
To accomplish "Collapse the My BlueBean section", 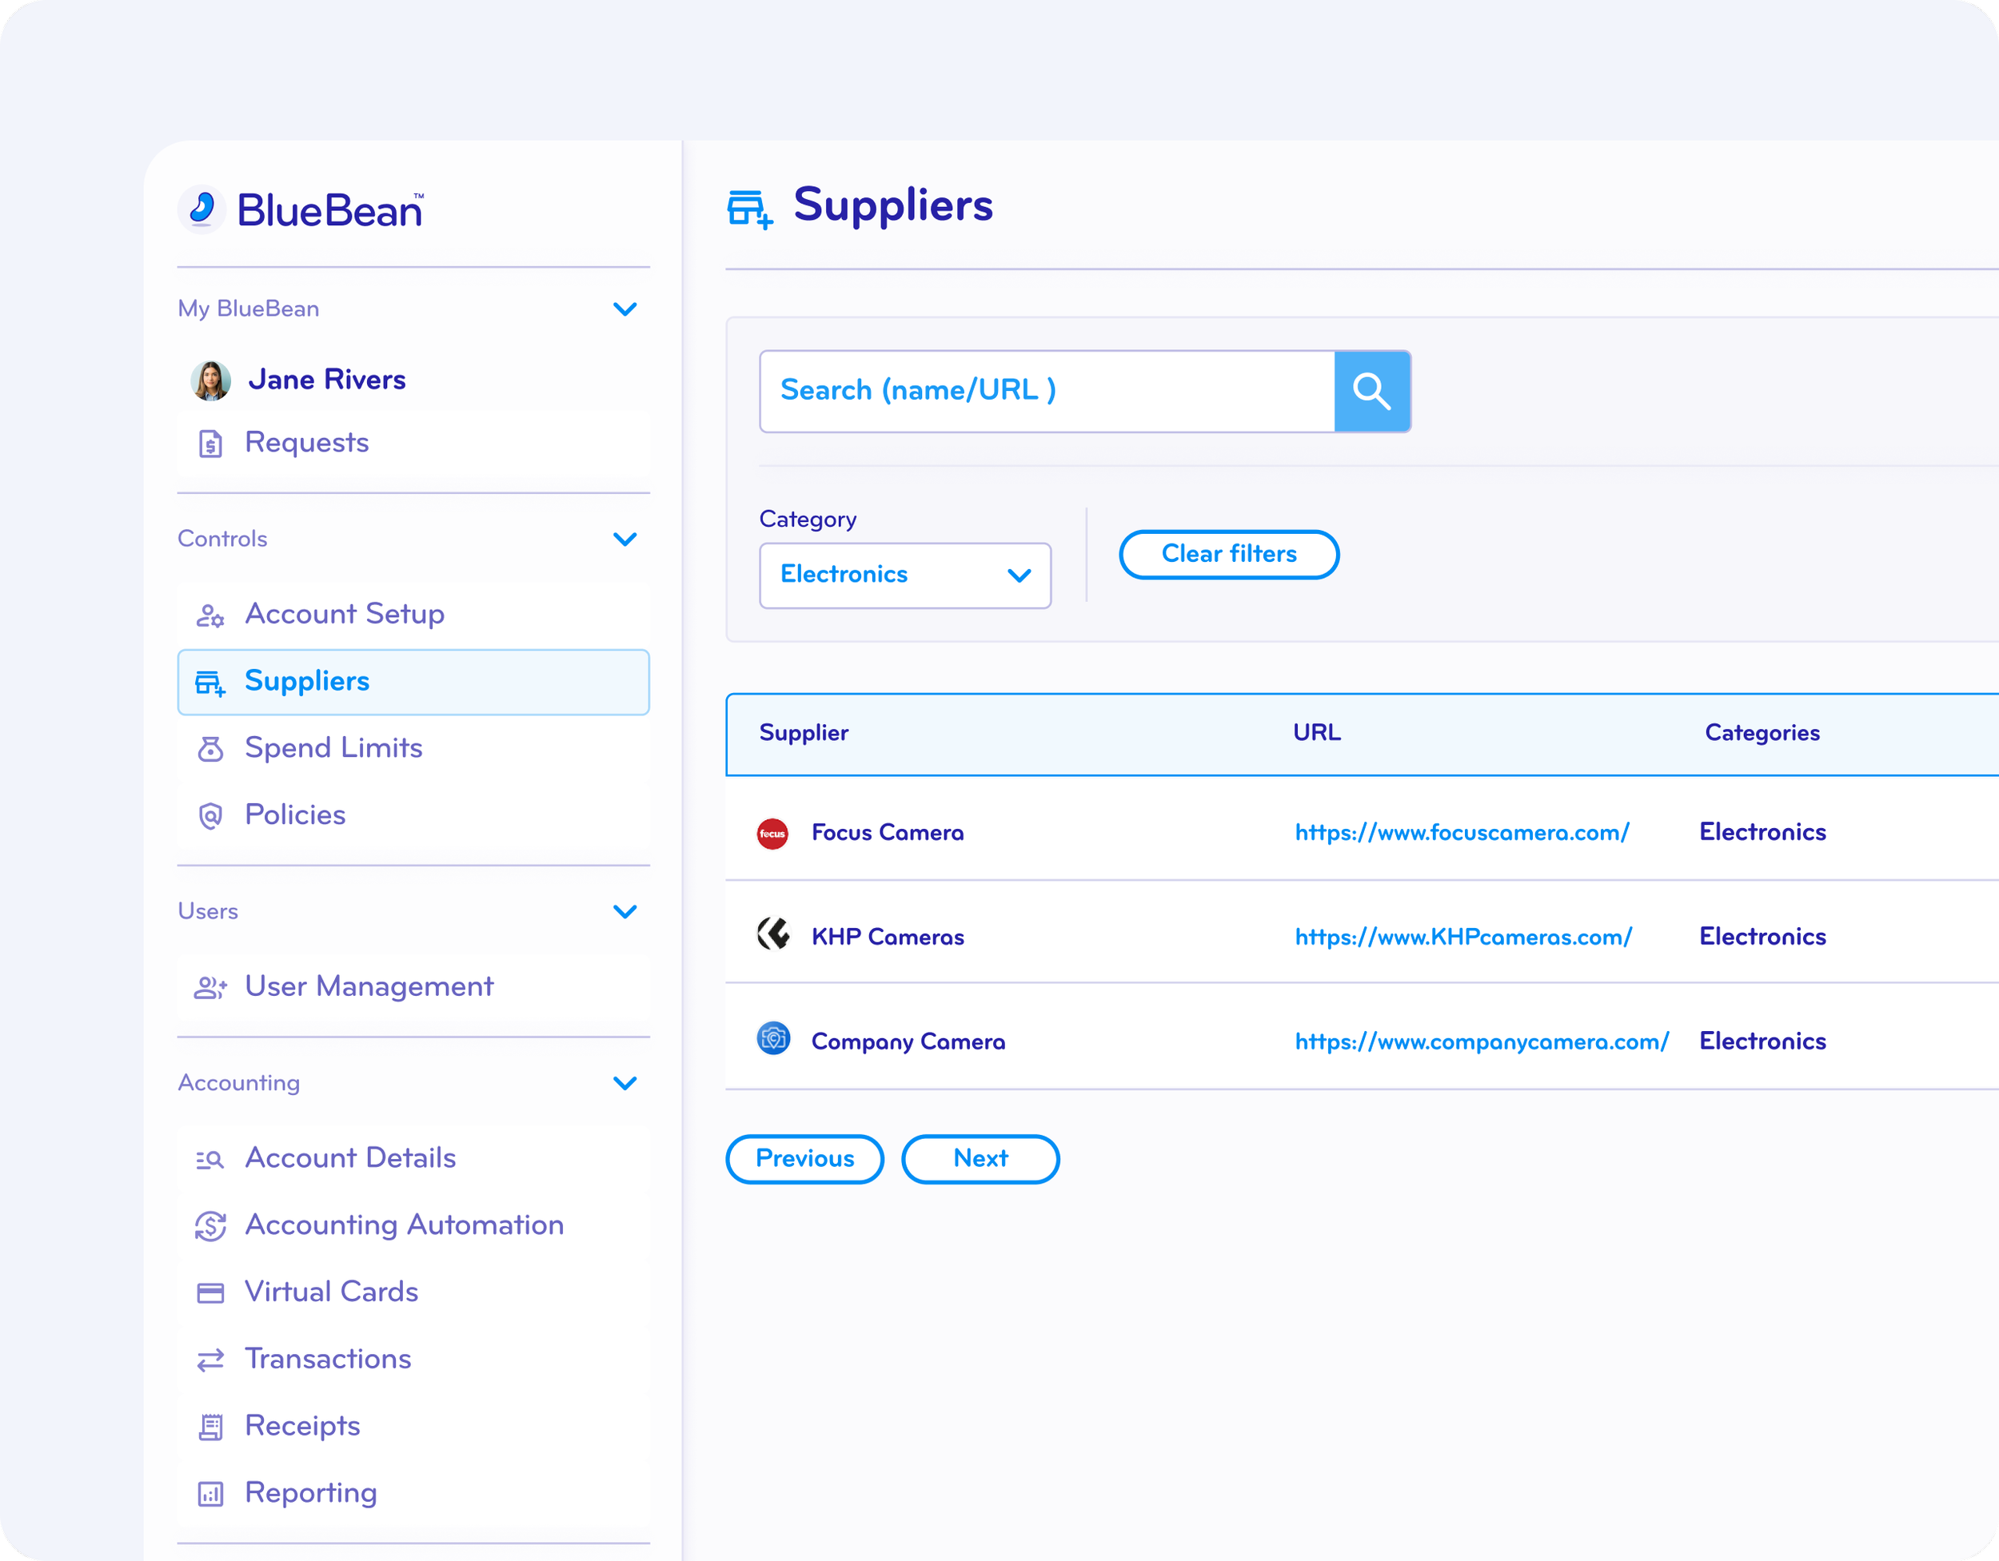I will 626,309.
